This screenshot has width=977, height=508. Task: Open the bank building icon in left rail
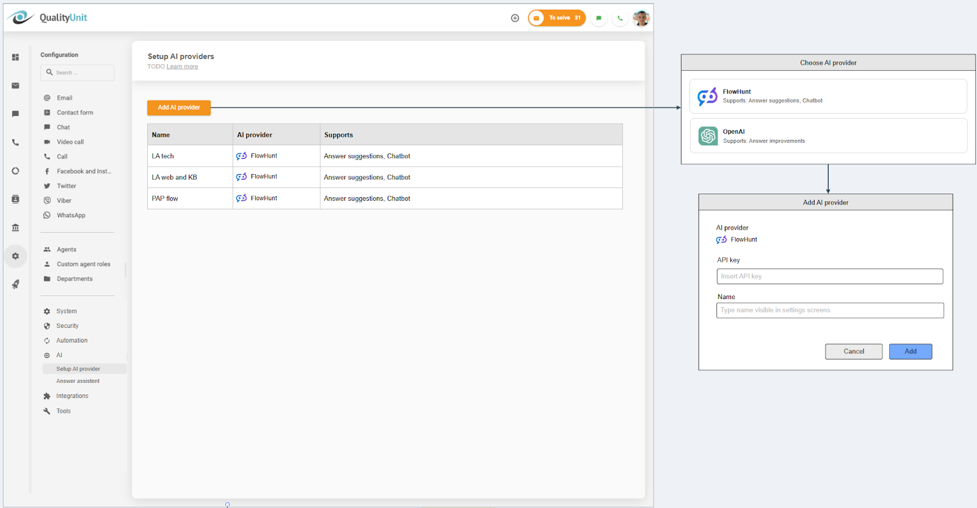tap(15, 228)
